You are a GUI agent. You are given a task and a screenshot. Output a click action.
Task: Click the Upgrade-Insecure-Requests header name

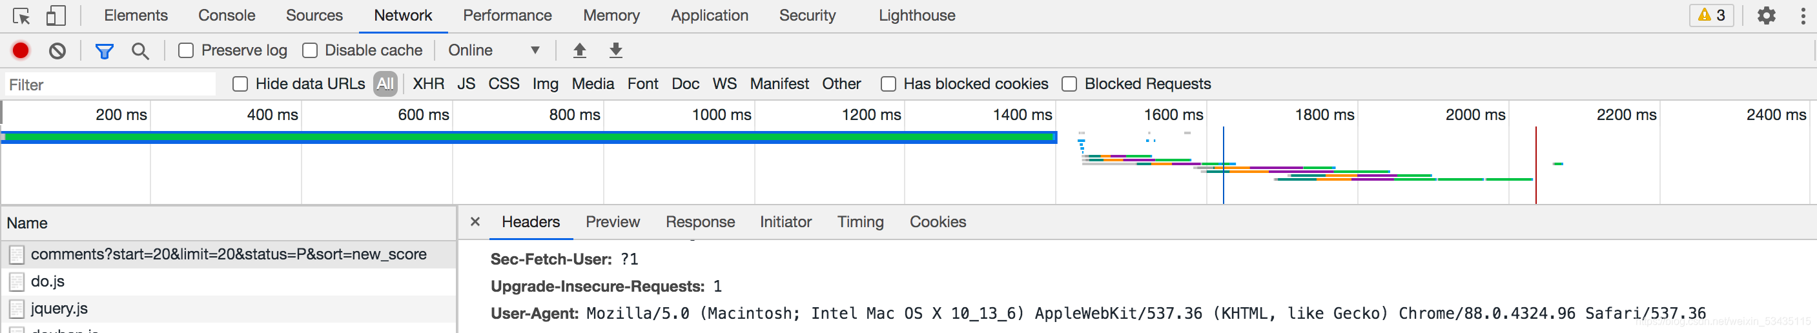tap(597, 287)
